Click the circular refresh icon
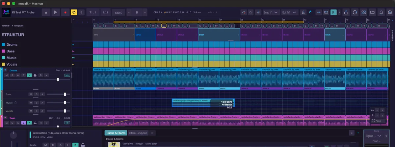This screenshot has height=147, width=395. [x=355, y=12]
